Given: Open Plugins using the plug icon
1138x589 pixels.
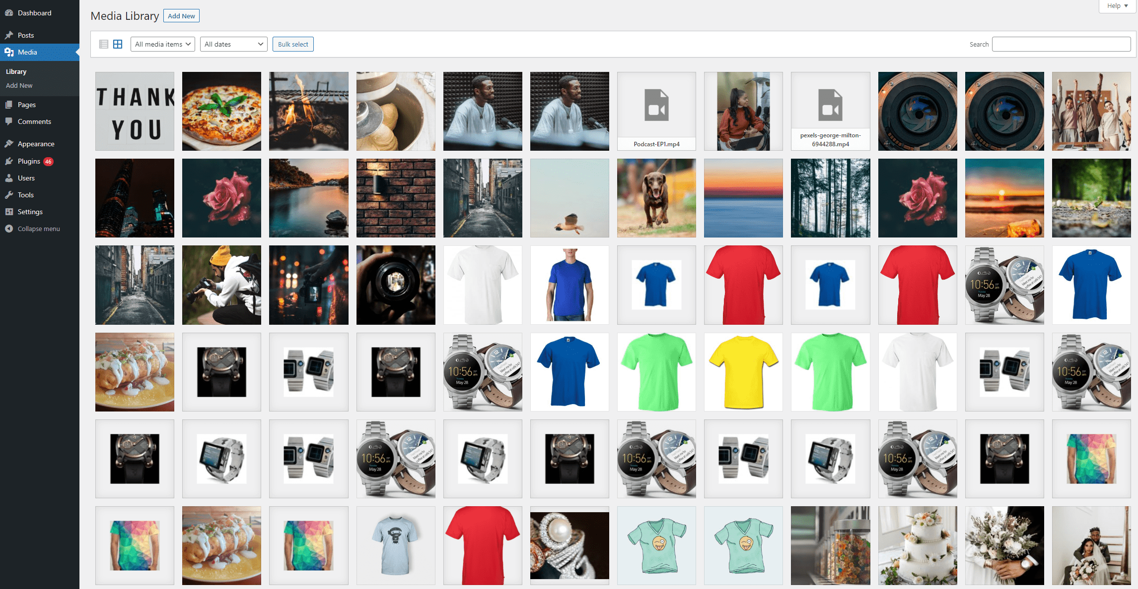Looking at the screenshot, I should [x=8, y=161].
